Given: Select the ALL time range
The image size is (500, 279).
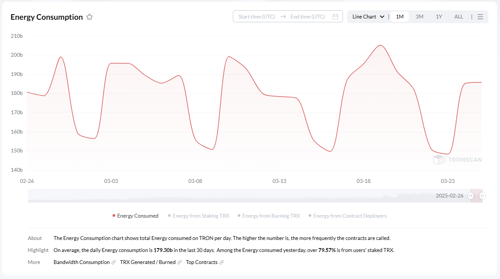Looking at the screenshot, I should [x=459, y=17].
